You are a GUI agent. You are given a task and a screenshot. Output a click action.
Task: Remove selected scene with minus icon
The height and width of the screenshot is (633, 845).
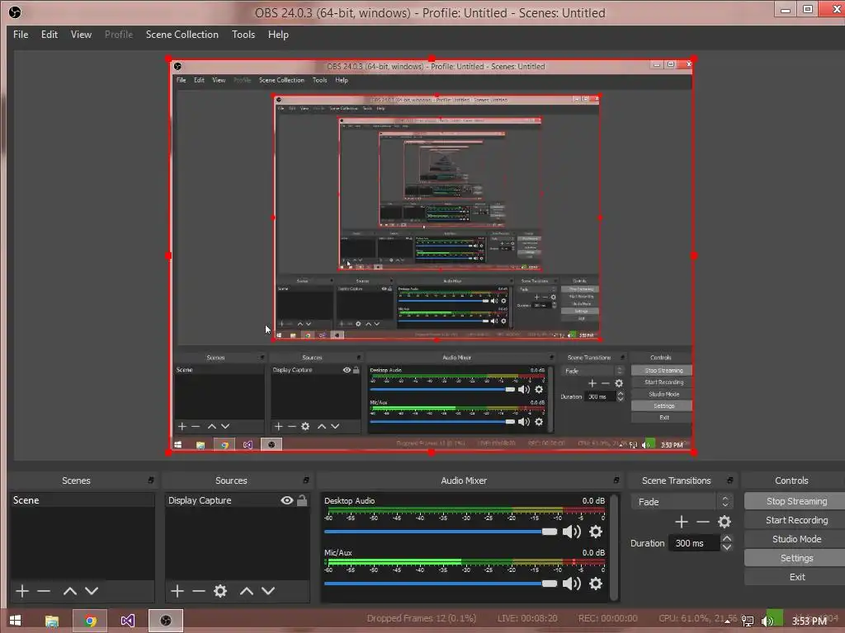click(44, 591)
